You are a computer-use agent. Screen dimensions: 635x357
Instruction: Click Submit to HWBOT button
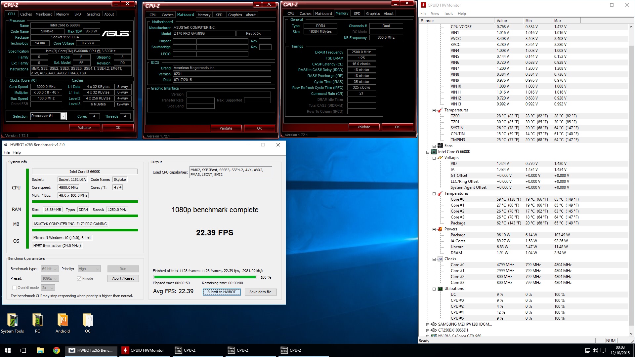222,292
